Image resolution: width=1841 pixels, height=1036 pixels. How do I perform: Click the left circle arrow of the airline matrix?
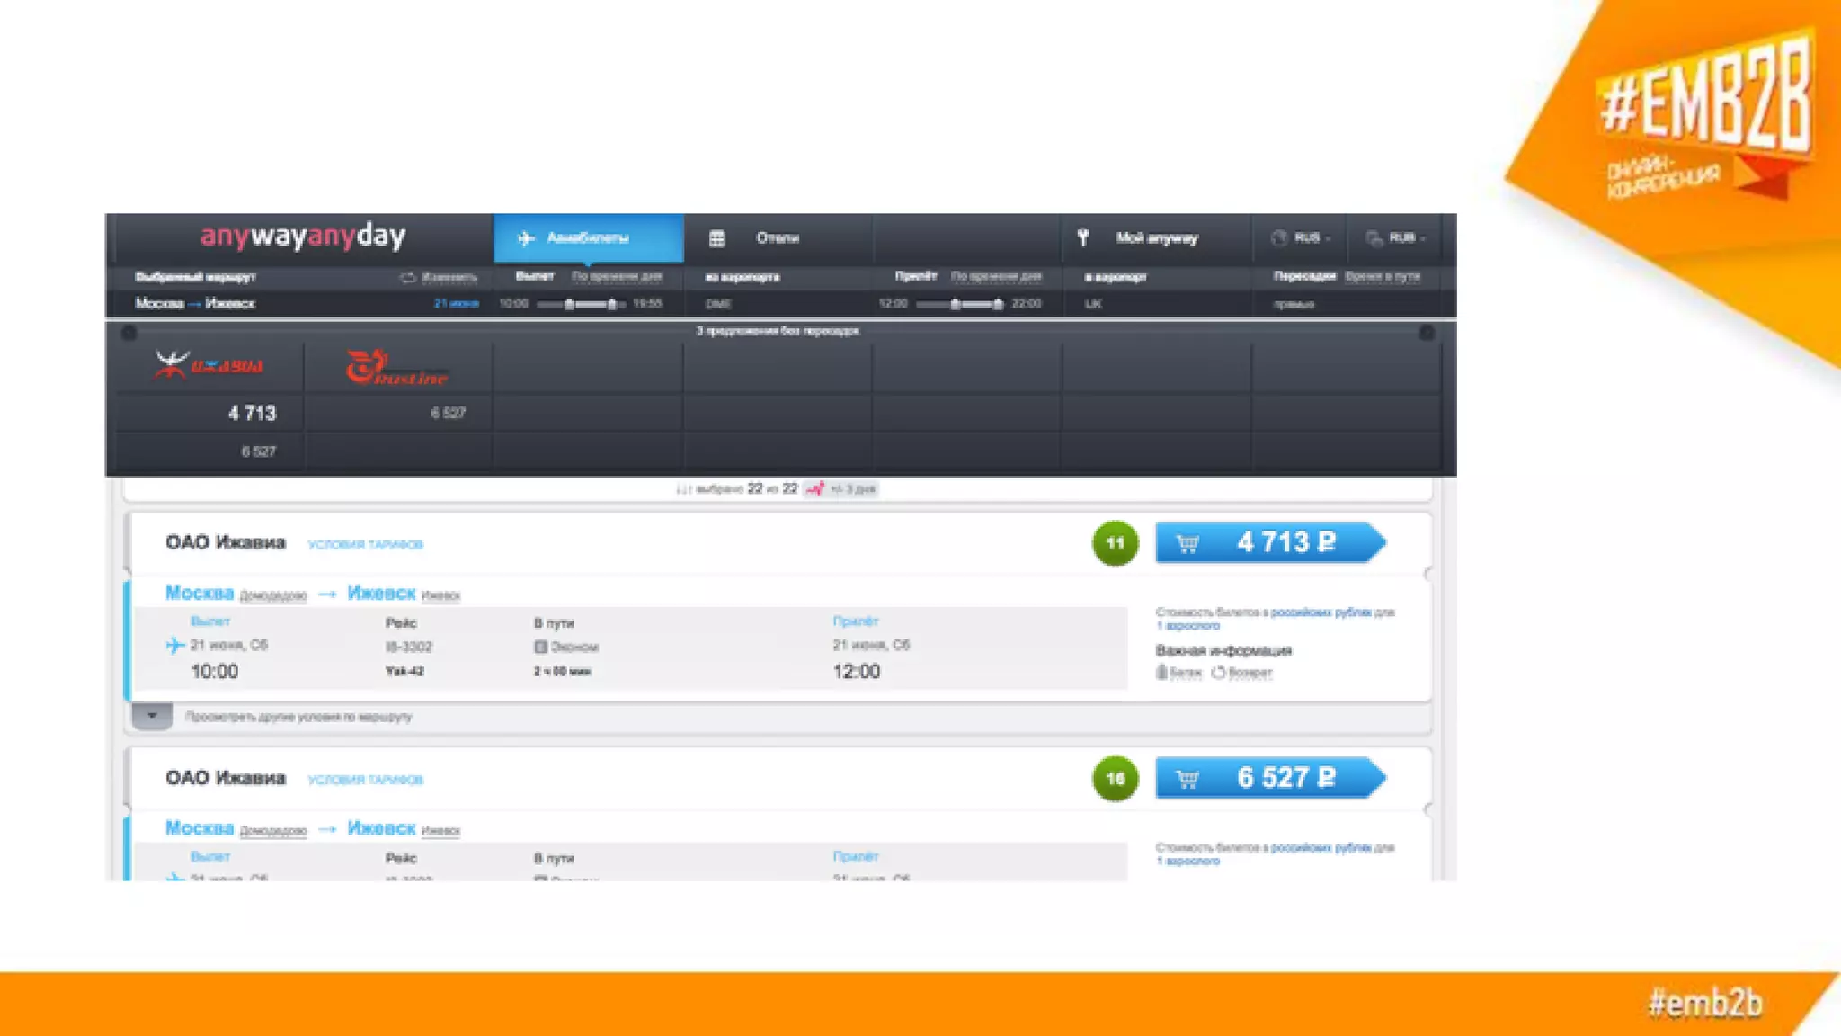129,333
